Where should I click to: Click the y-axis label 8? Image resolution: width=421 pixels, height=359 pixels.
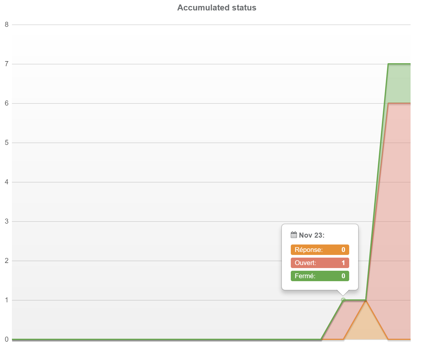pyautogui.click(x=7, y=25)
